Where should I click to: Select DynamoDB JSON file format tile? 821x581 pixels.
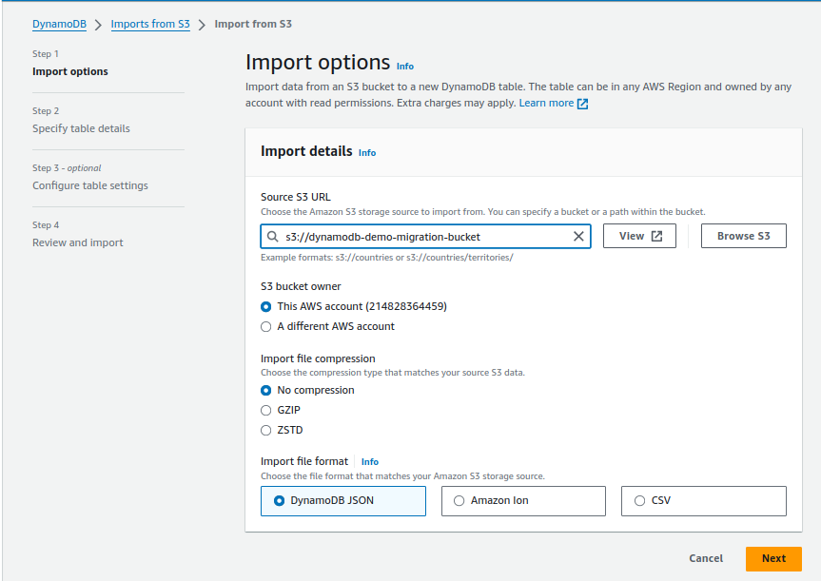pos(343,501)
